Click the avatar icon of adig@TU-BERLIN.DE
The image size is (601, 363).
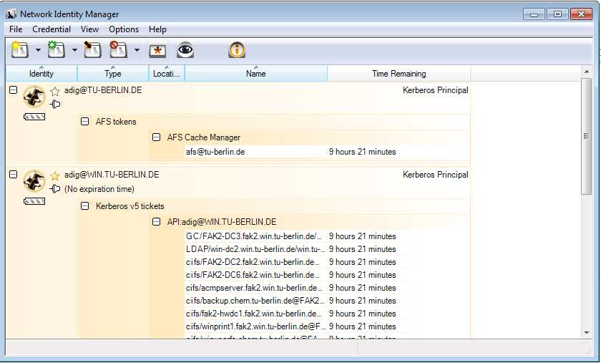click(x=34, y=97)
